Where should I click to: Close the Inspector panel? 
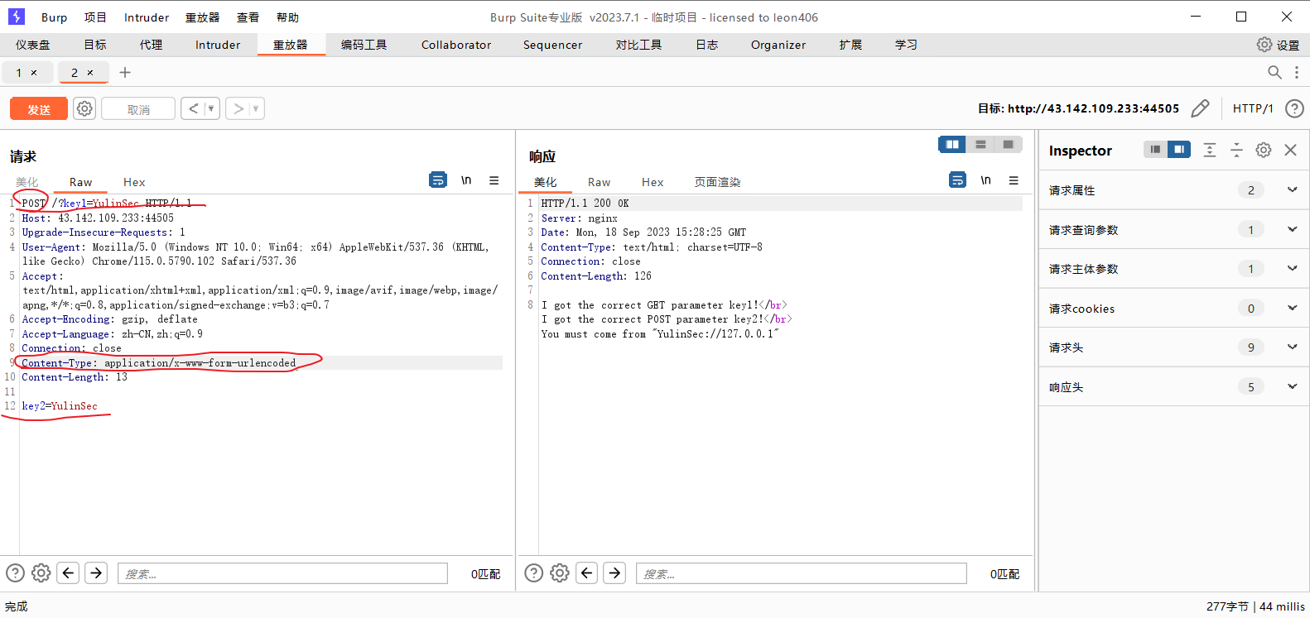tap(1290, 150)
